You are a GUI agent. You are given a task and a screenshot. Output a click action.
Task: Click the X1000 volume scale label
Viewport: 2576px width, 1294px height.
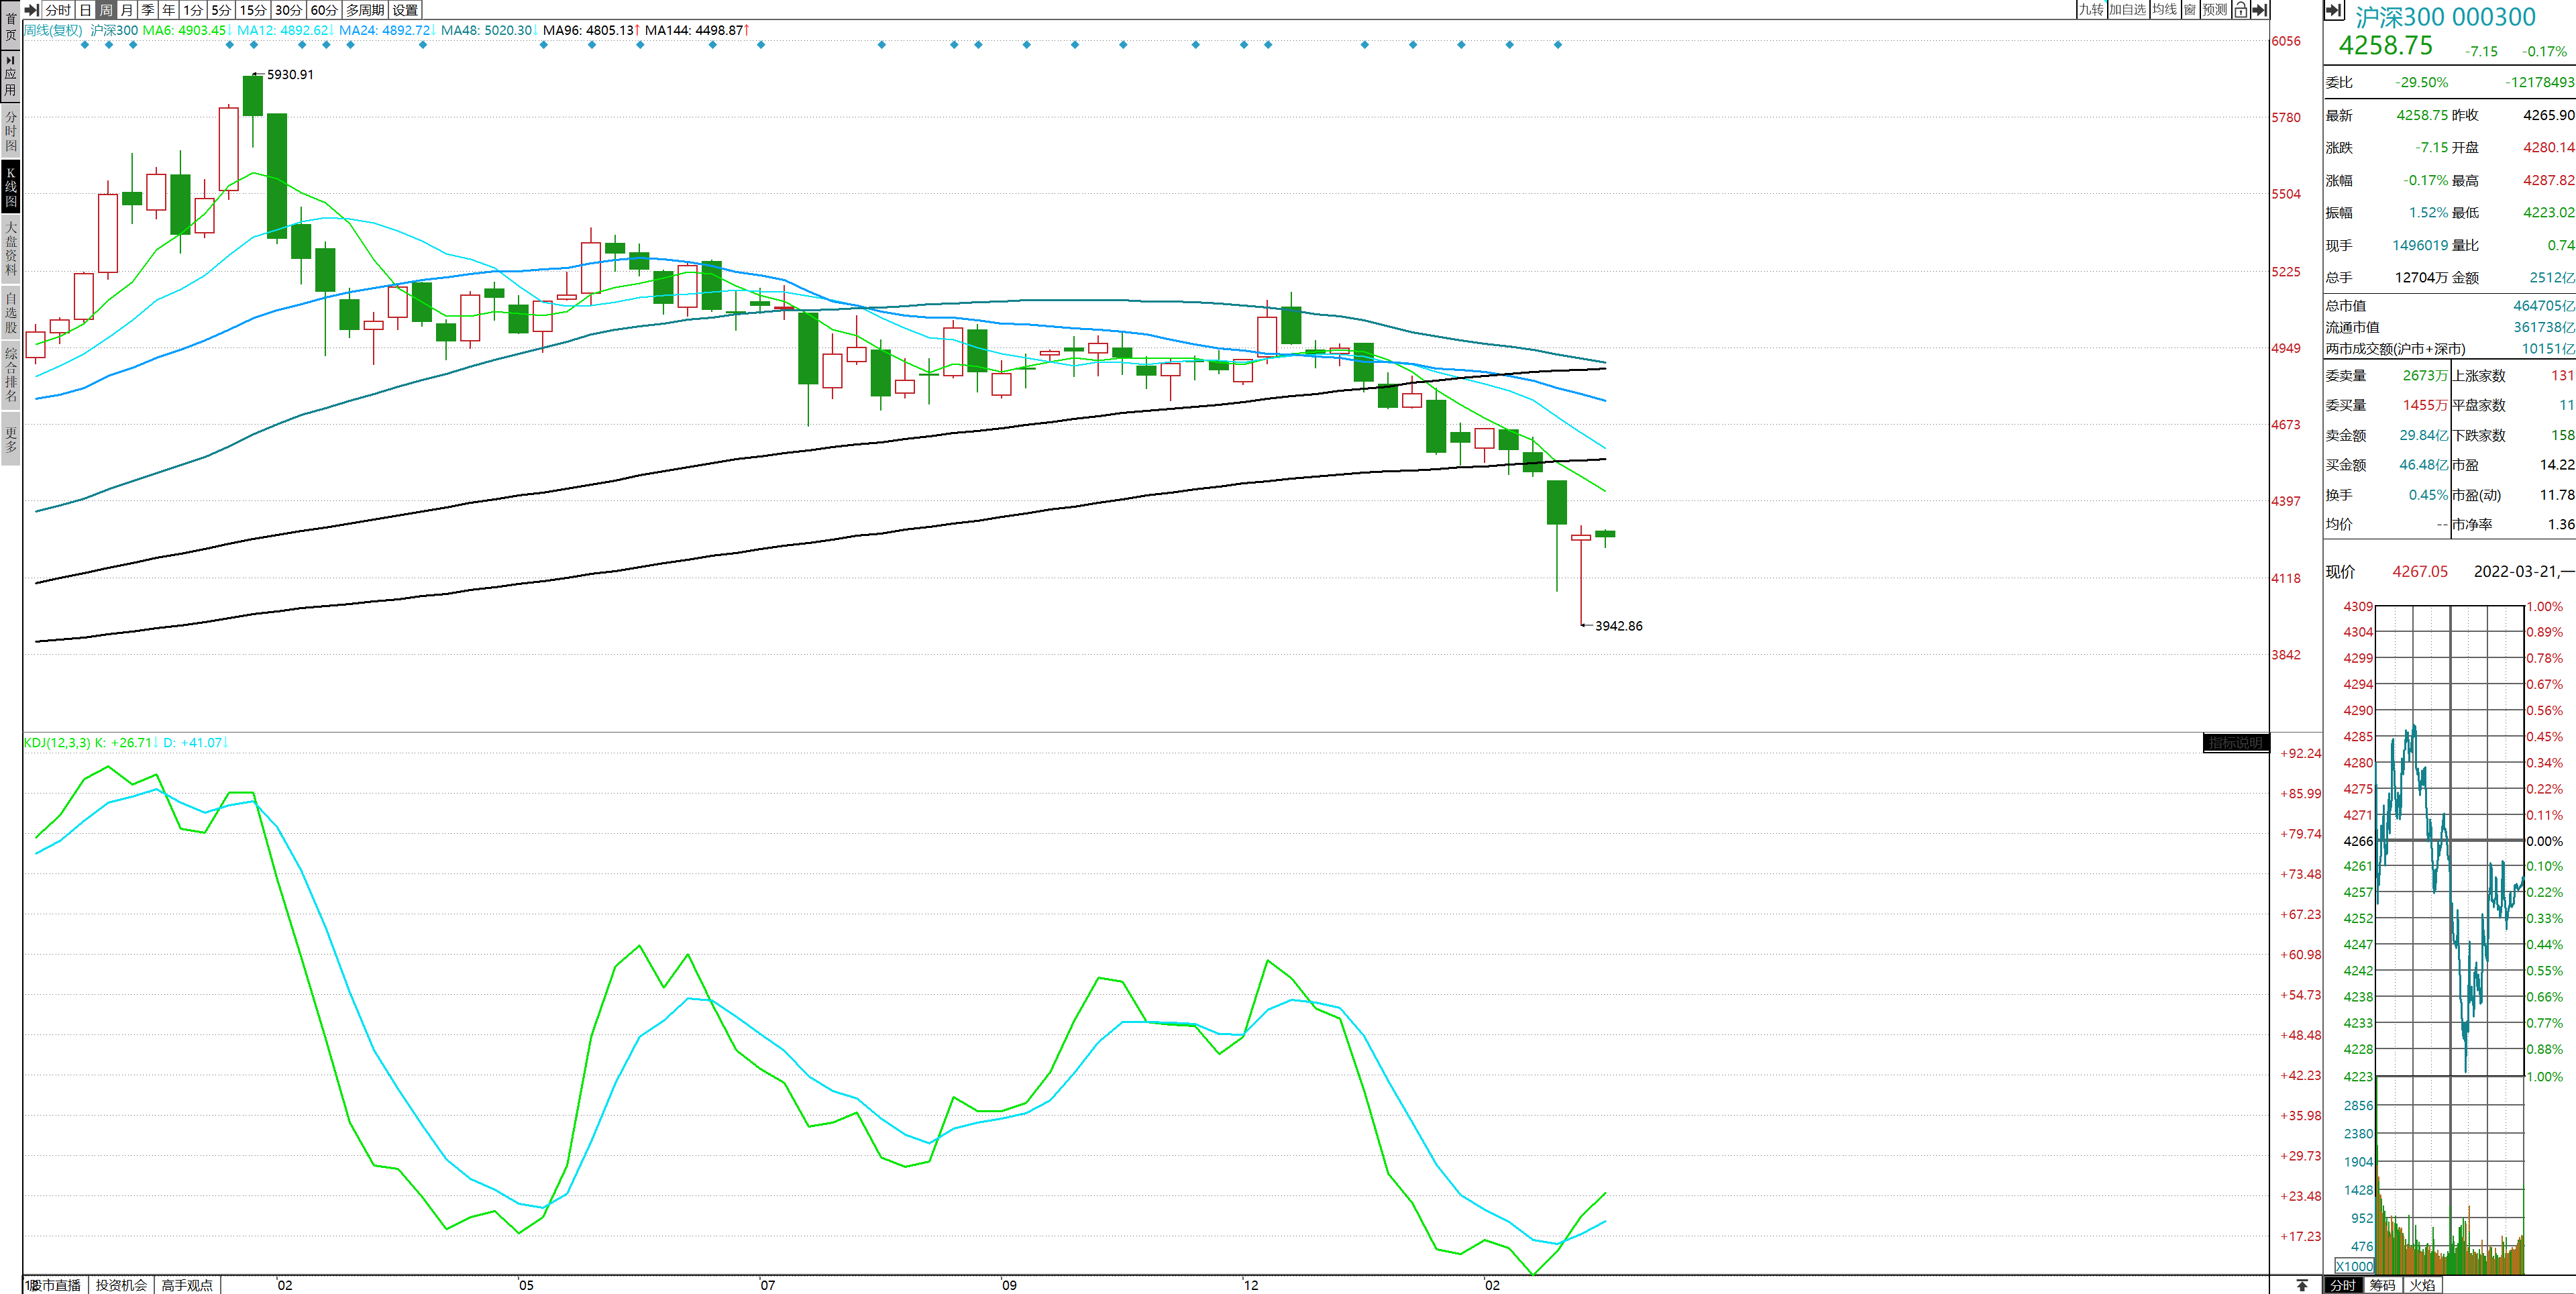(2354, 1266)
